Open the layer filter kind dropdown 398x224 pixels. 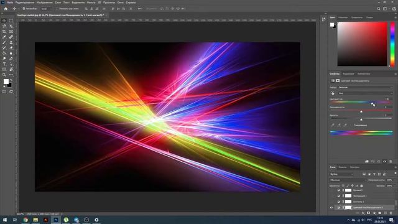(x=341, y=174)
